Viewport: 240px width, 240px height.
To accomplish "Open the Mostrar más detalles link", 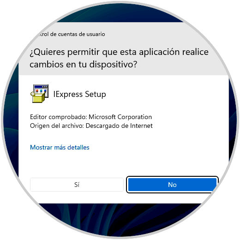I will click(x=60, y=147).
